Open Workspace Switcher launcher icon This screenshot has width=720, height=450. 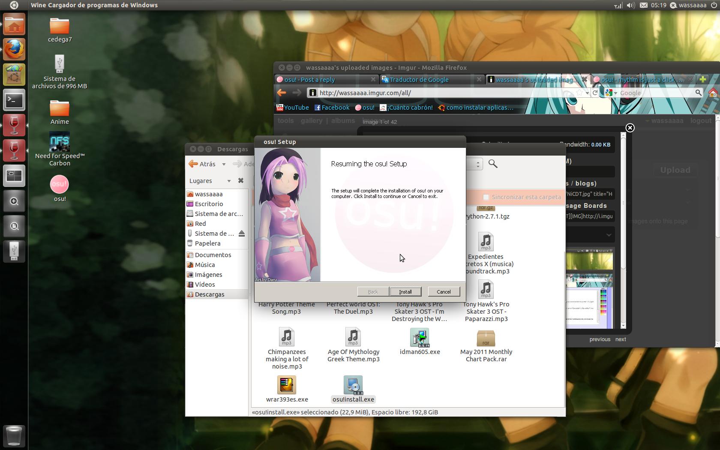click(x=14, y=176)
